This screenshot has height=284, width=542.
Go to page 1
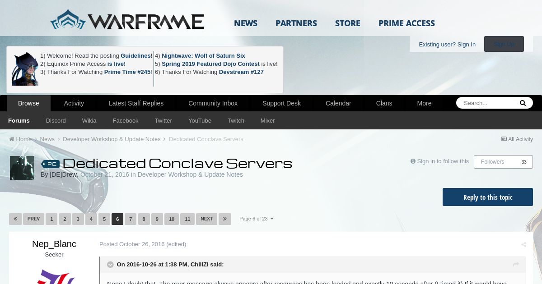tap(51, 219)
